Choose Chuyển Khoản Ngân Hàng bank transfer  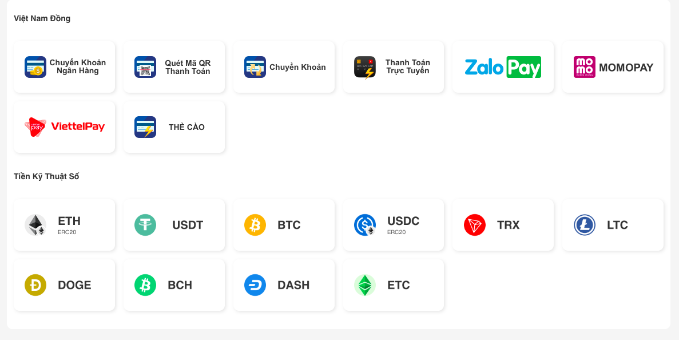click(x=65, y=67)
